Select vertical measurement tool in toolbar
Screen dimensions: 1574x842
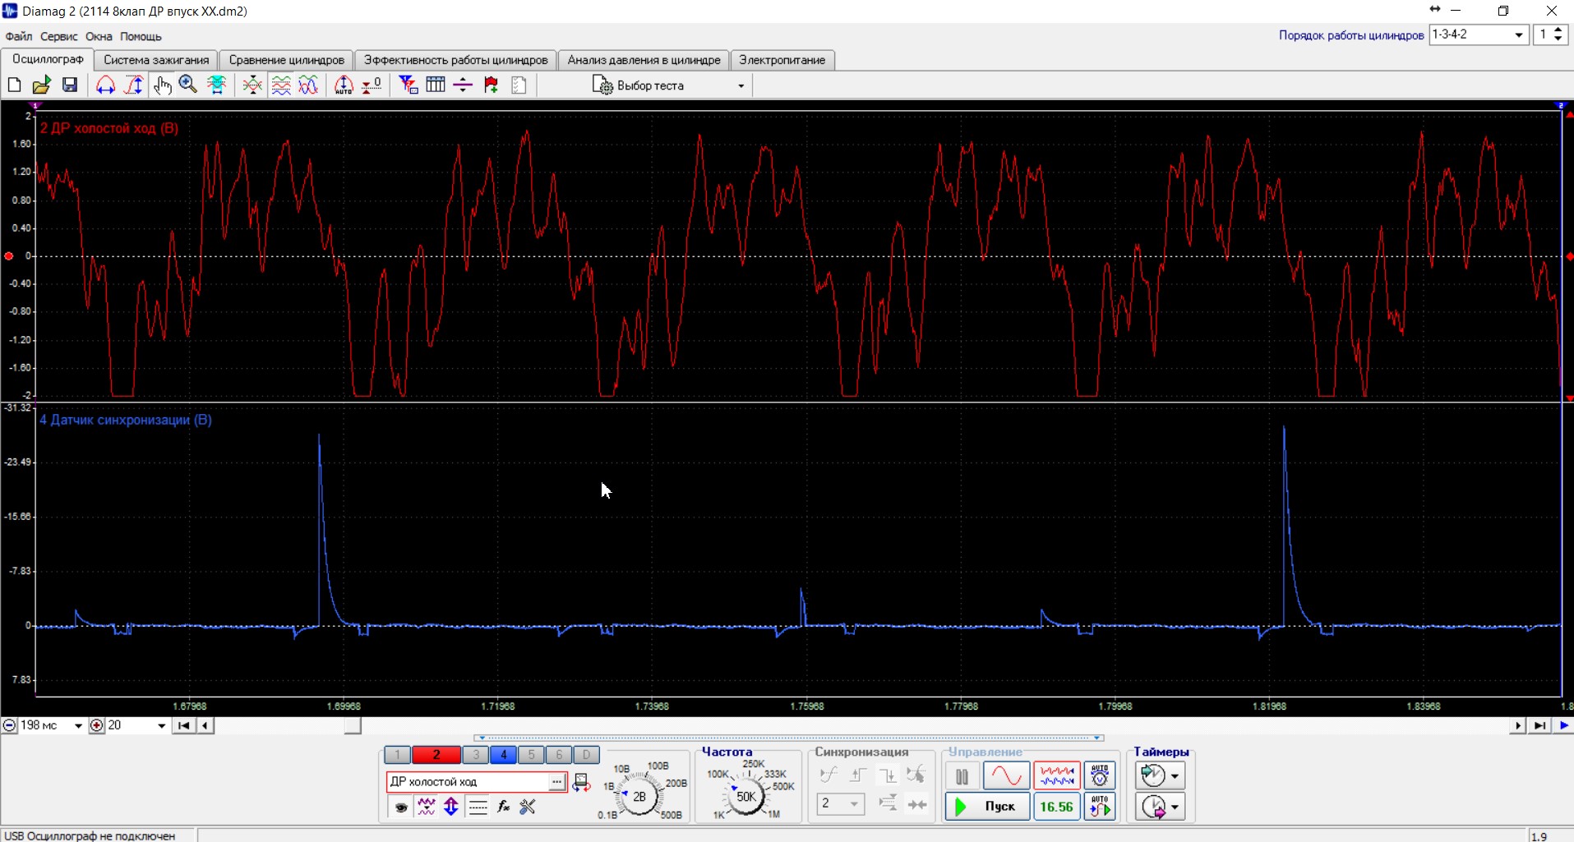tap(134, 85)
